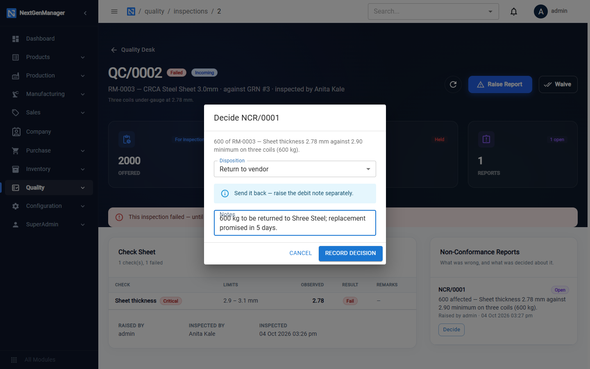Click the Dashboard grid icon
The image size is (590, 369).
point(16,39)
